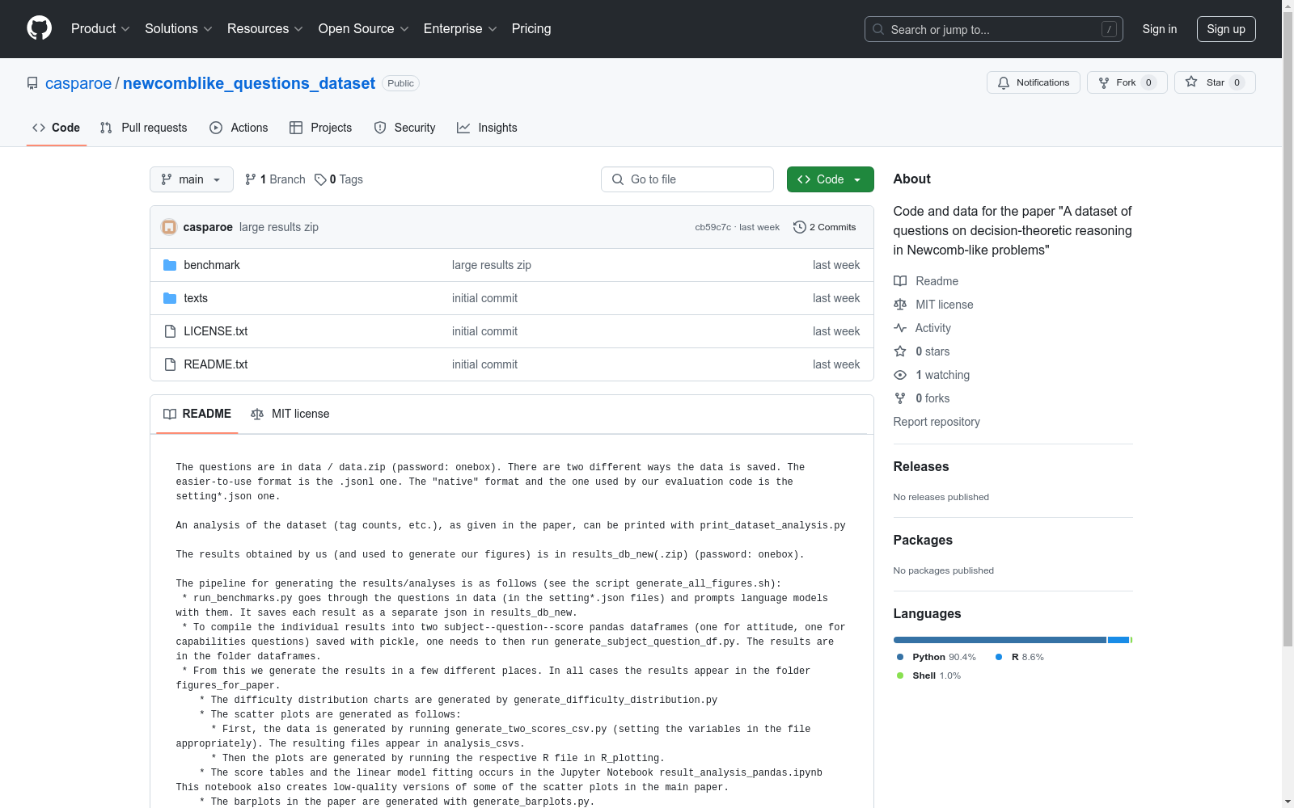Click Sign in
This screenshot has height=808, width=1294.
pyautogui.click(x=1160, y=29)
